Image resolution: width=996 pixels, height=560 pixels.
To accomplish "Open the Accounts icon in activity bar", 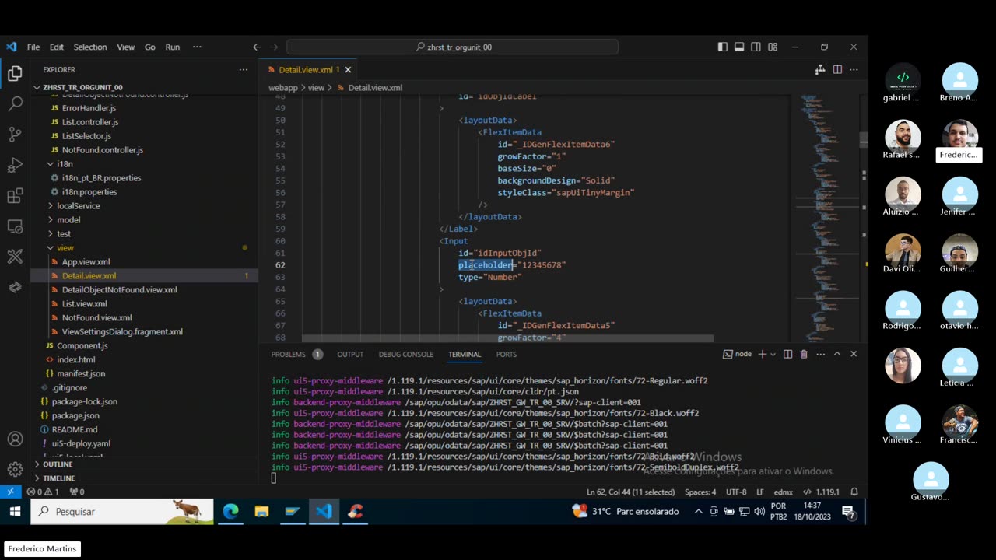I will pos(15,439).
